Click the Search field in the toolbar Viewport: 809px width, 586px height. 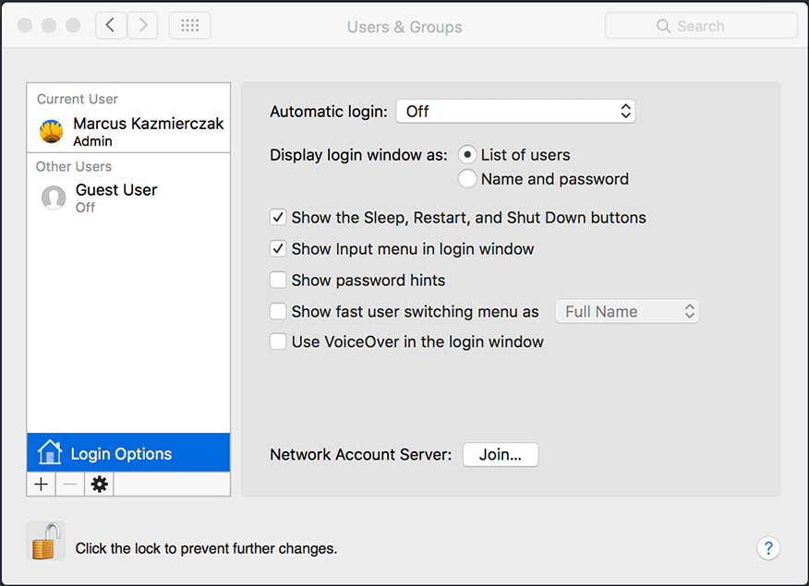pos(701,26)
